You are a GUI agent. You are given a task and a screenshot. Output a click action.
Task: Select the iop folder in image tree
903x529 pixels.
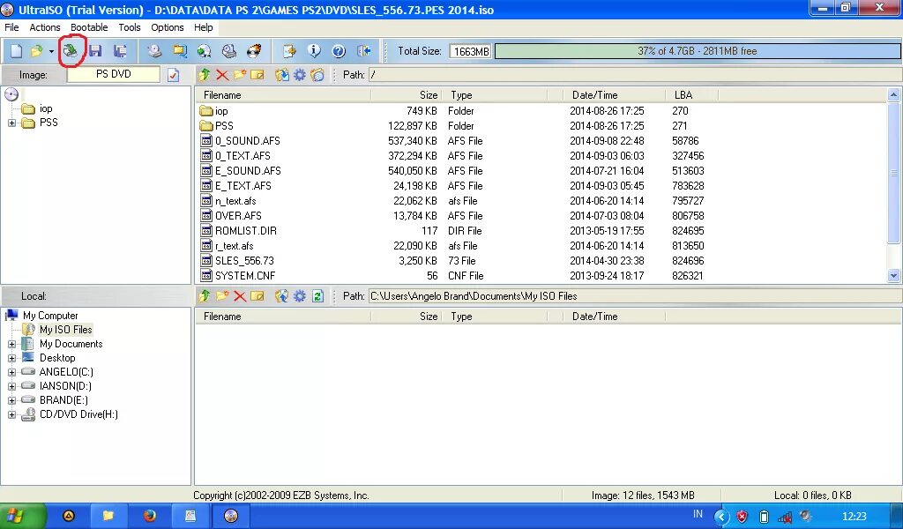point(46,108)
